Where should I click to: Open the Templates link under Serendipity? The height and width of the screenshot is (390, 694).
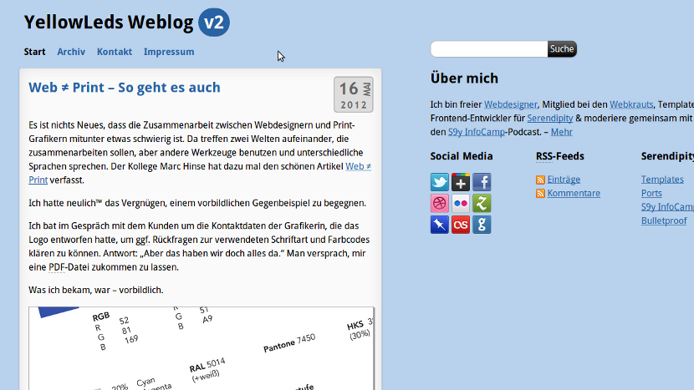[x=662, y=180]
